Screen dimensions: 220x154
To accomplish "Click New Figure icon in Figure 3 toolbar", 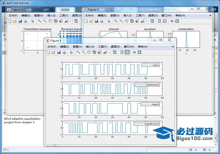I will click(48, 52).
